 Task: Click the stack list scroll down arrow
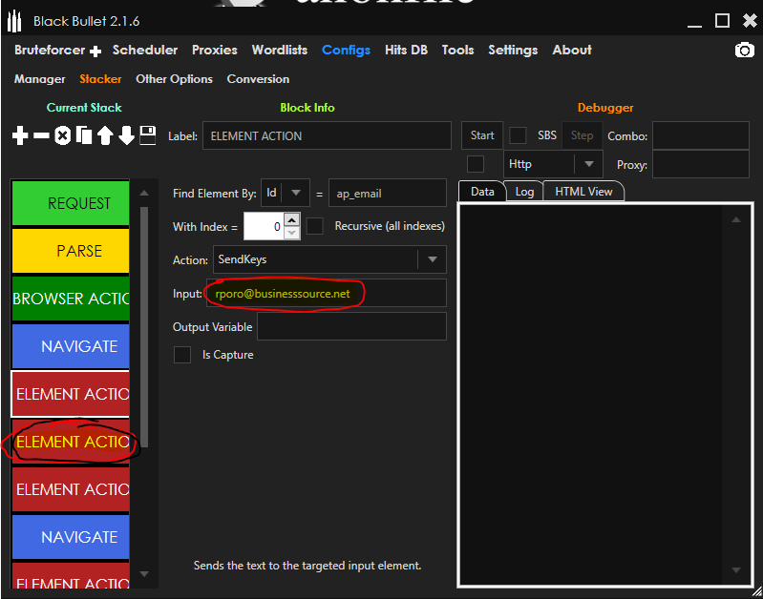point(144,573)
